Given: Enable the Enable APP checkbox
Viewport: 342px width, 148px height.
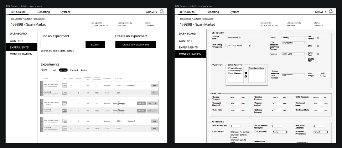Looking at the screenshot, I should tap(318, 60).
